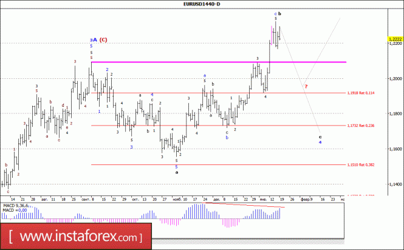Click the 'нояб.' month label on time axis
This screenshot has height=250, width=404.
click(x=177, y=199)
